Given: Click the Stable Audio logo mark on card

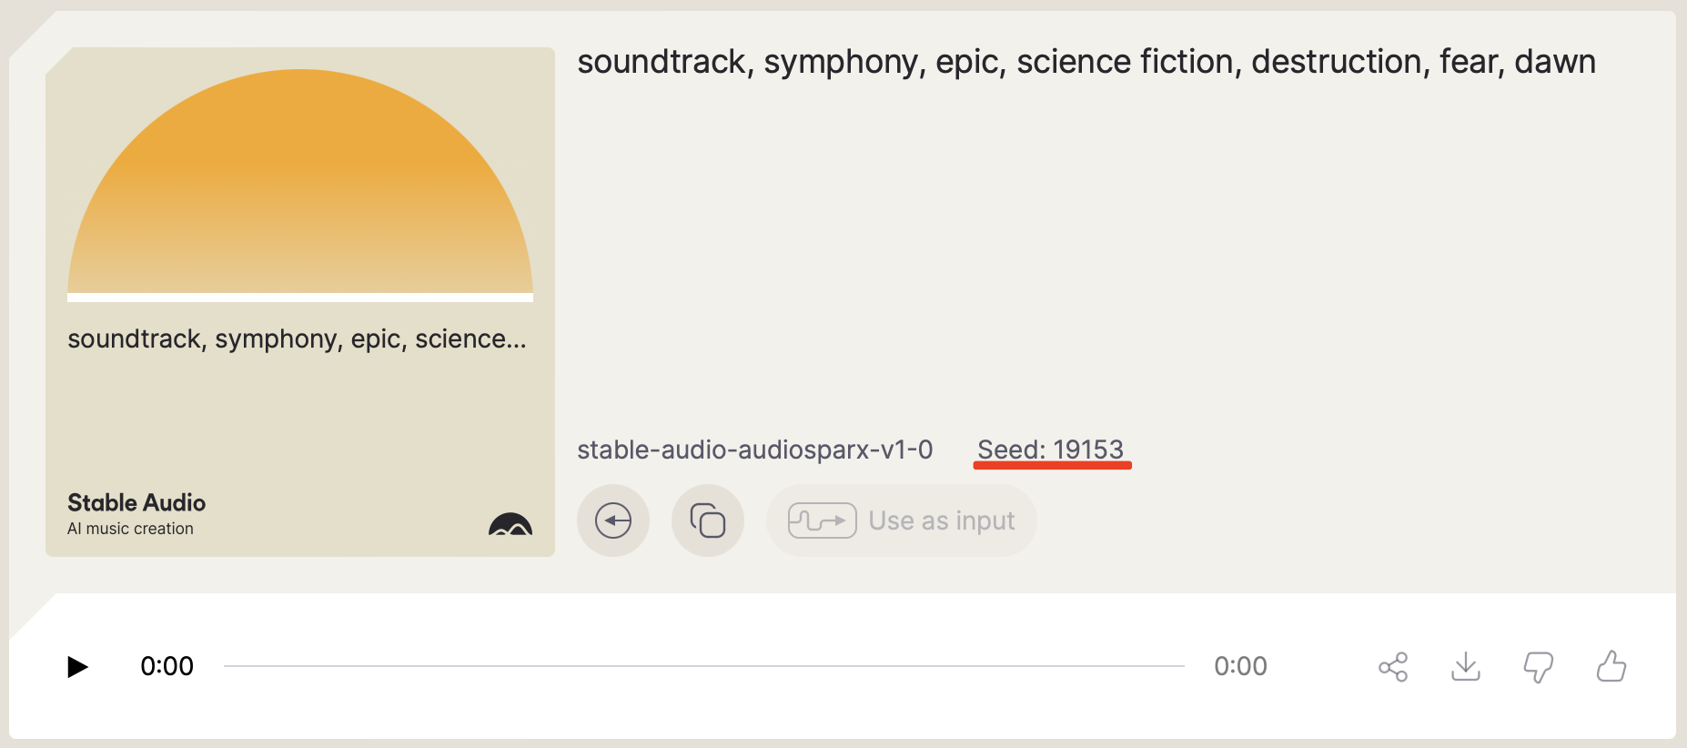Looking at the screenshot, I should (510, 524).
